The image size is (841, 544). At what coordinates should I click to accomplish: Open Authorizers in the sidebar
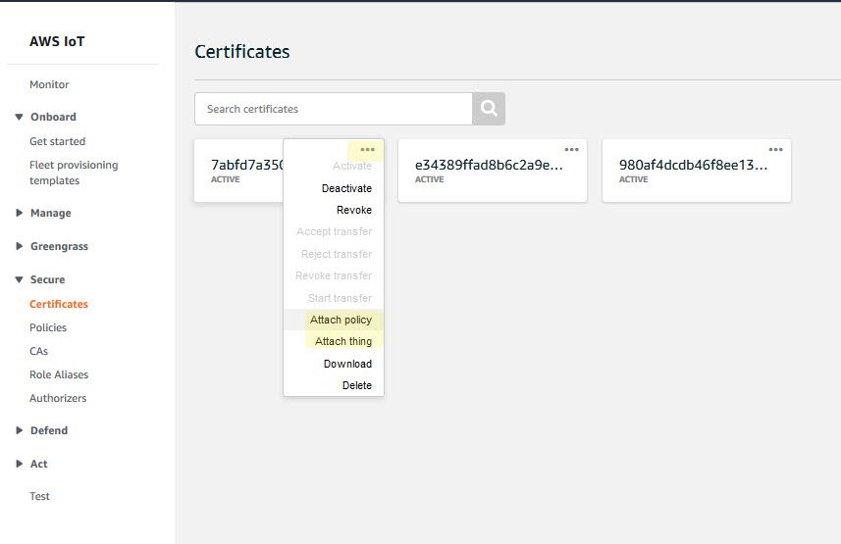point(58,398)
